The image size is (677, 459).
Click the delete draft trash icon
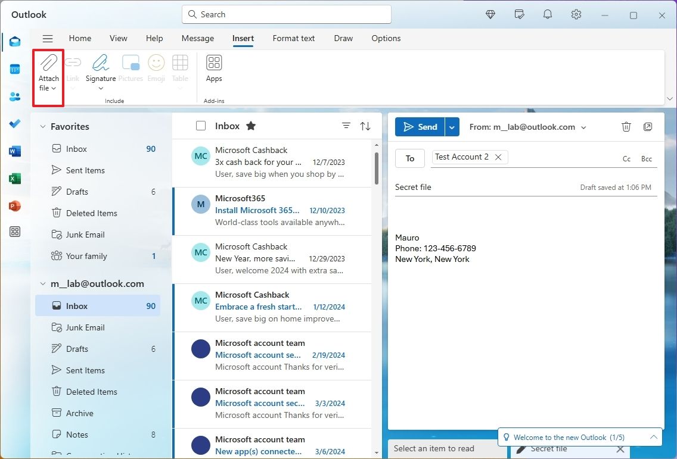[x=626, y=126]
